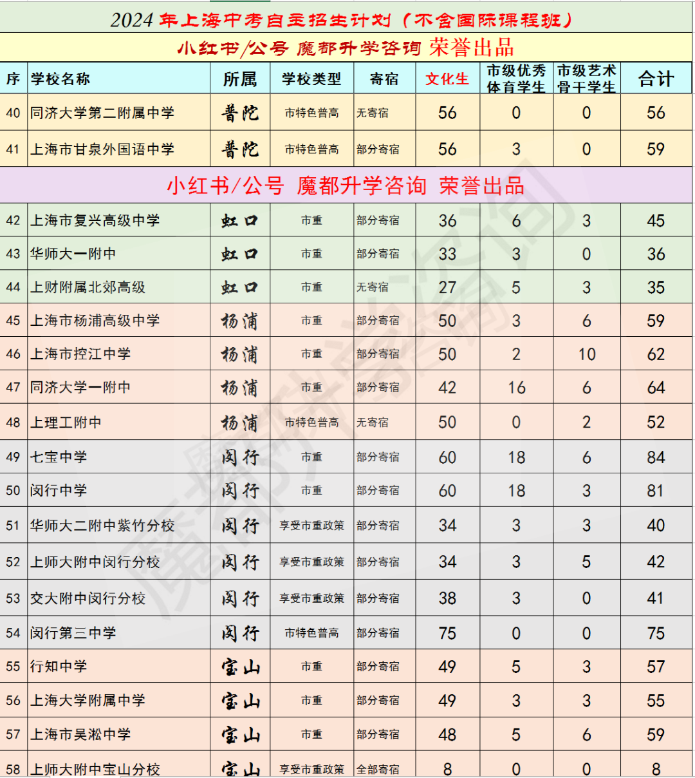Image resolution: width=695 pixels, height=778 pixels.
Task: Click district '普陀' in row 40
Action: coord(240,113)
